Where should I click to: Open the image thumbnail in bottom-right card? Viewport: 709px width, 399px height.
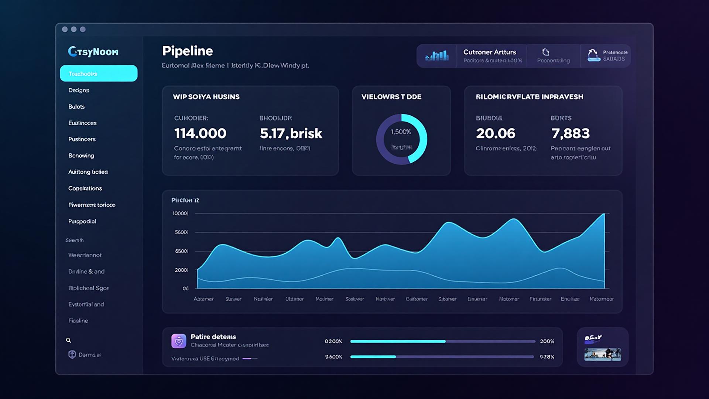click(602, 354)
